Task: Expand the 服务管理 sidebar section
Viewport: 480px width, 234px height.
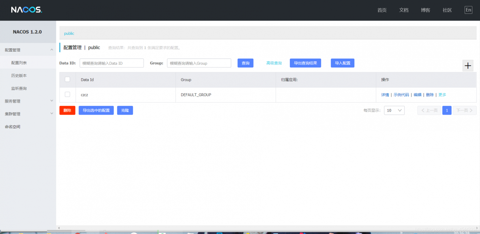Action: [x=28, y=101]
